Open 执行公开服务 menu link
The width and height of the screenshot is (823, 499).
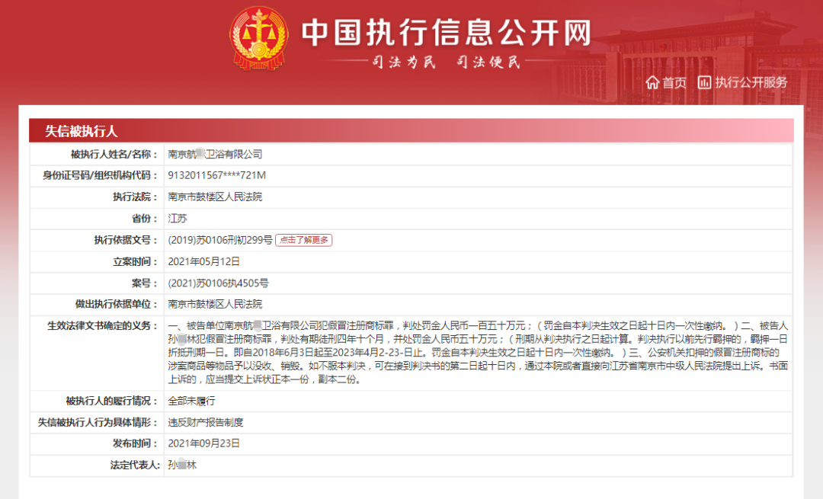[x=751, y=83]
